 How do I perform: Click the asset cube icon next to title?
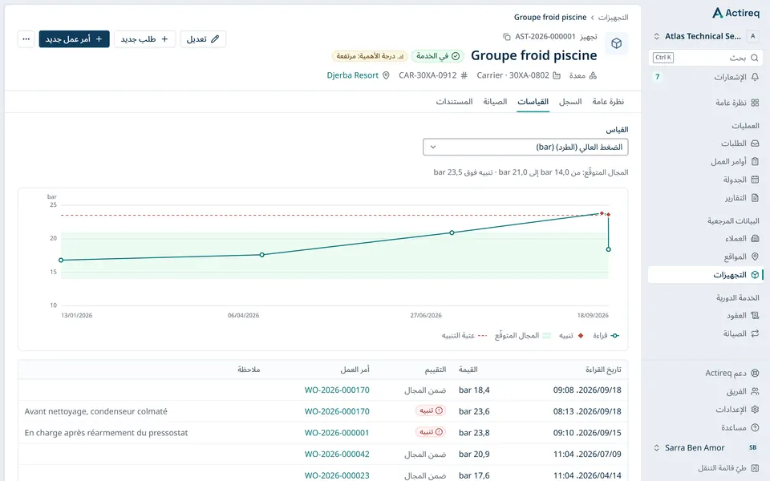[x=616, y=43]
